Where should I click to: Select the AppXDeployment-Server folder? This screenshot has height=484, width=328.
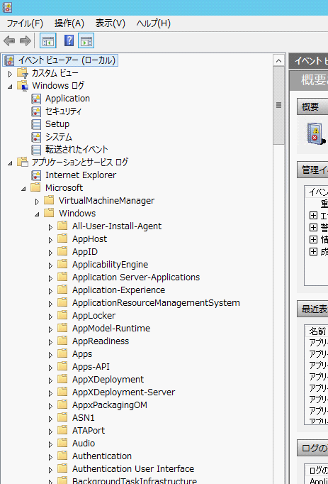coord(123,392)
